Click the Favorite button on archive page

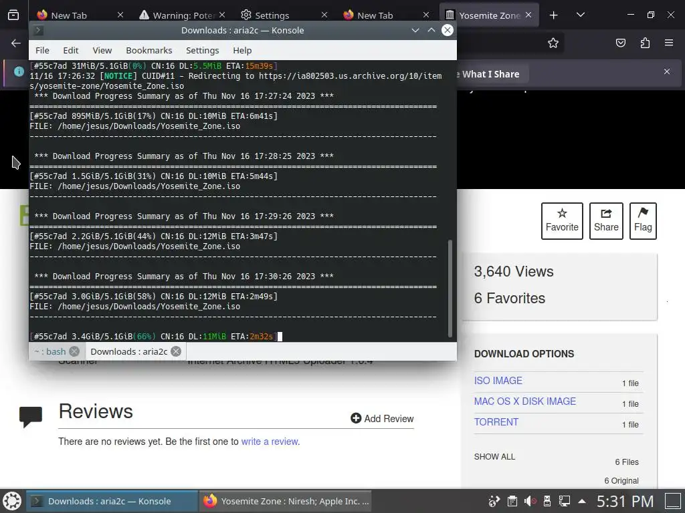click(562, 220)
